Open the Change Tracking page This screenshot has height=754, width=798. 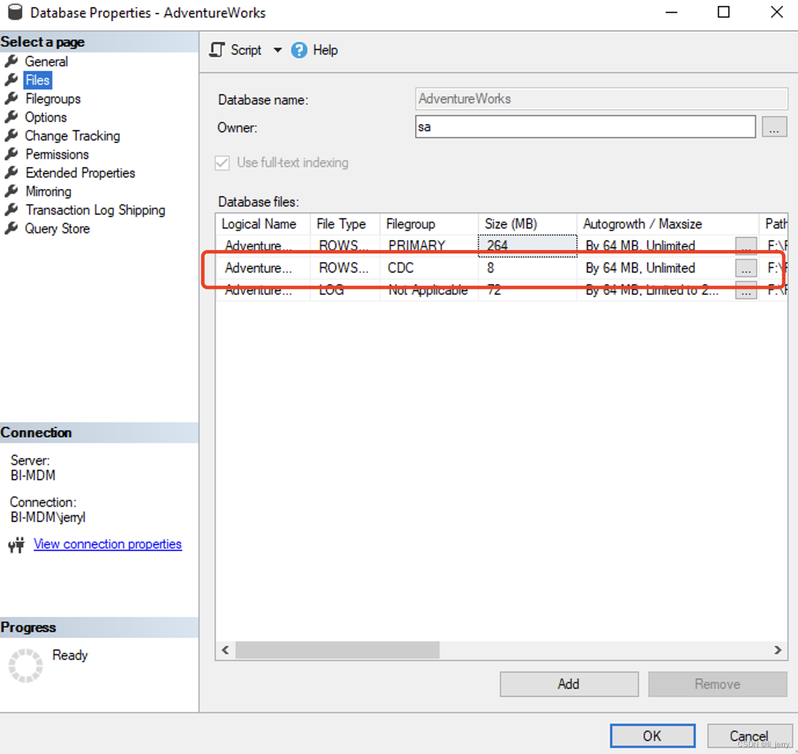pos(72,136)
